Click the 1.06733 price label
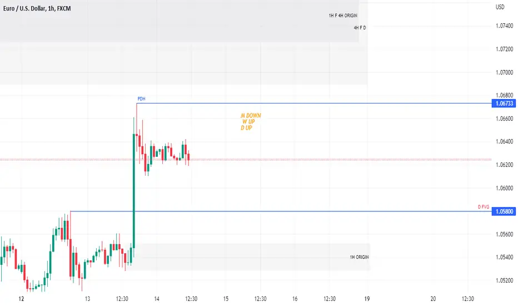Screen dimensions: 518x306 [504, 103]
